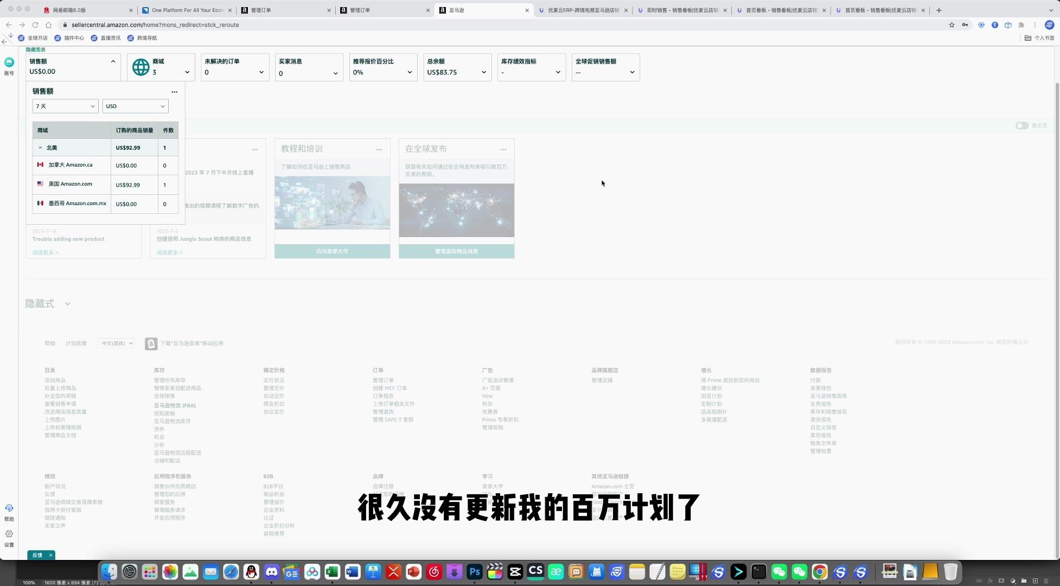Click the 教程和培训 card thumbnail image

click(x=332, y=202)
